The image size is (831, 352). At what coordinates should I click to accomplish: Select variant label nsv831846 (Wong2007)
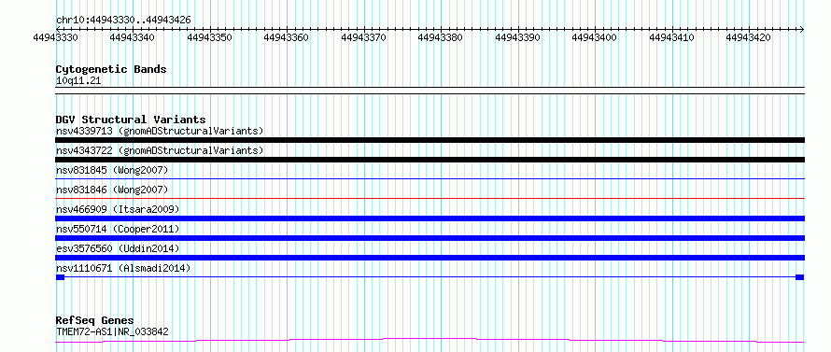(112, 190)
